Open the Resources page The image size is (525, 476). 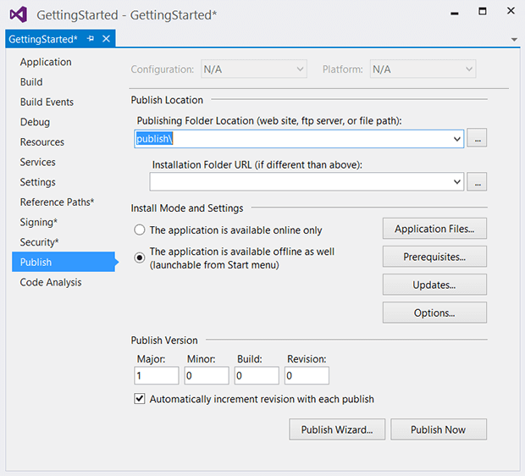pyautogui.click(x=42, y=142)
